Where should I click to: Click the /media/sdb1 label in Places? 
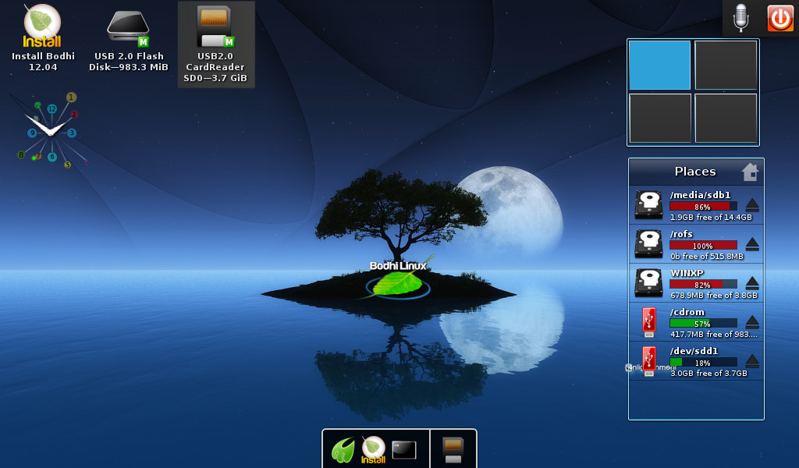tap(700, 195)
